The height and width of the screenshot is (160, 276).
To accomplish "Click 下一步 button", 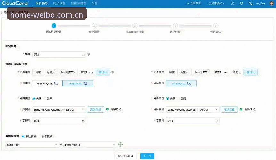I will coord(147,156).
